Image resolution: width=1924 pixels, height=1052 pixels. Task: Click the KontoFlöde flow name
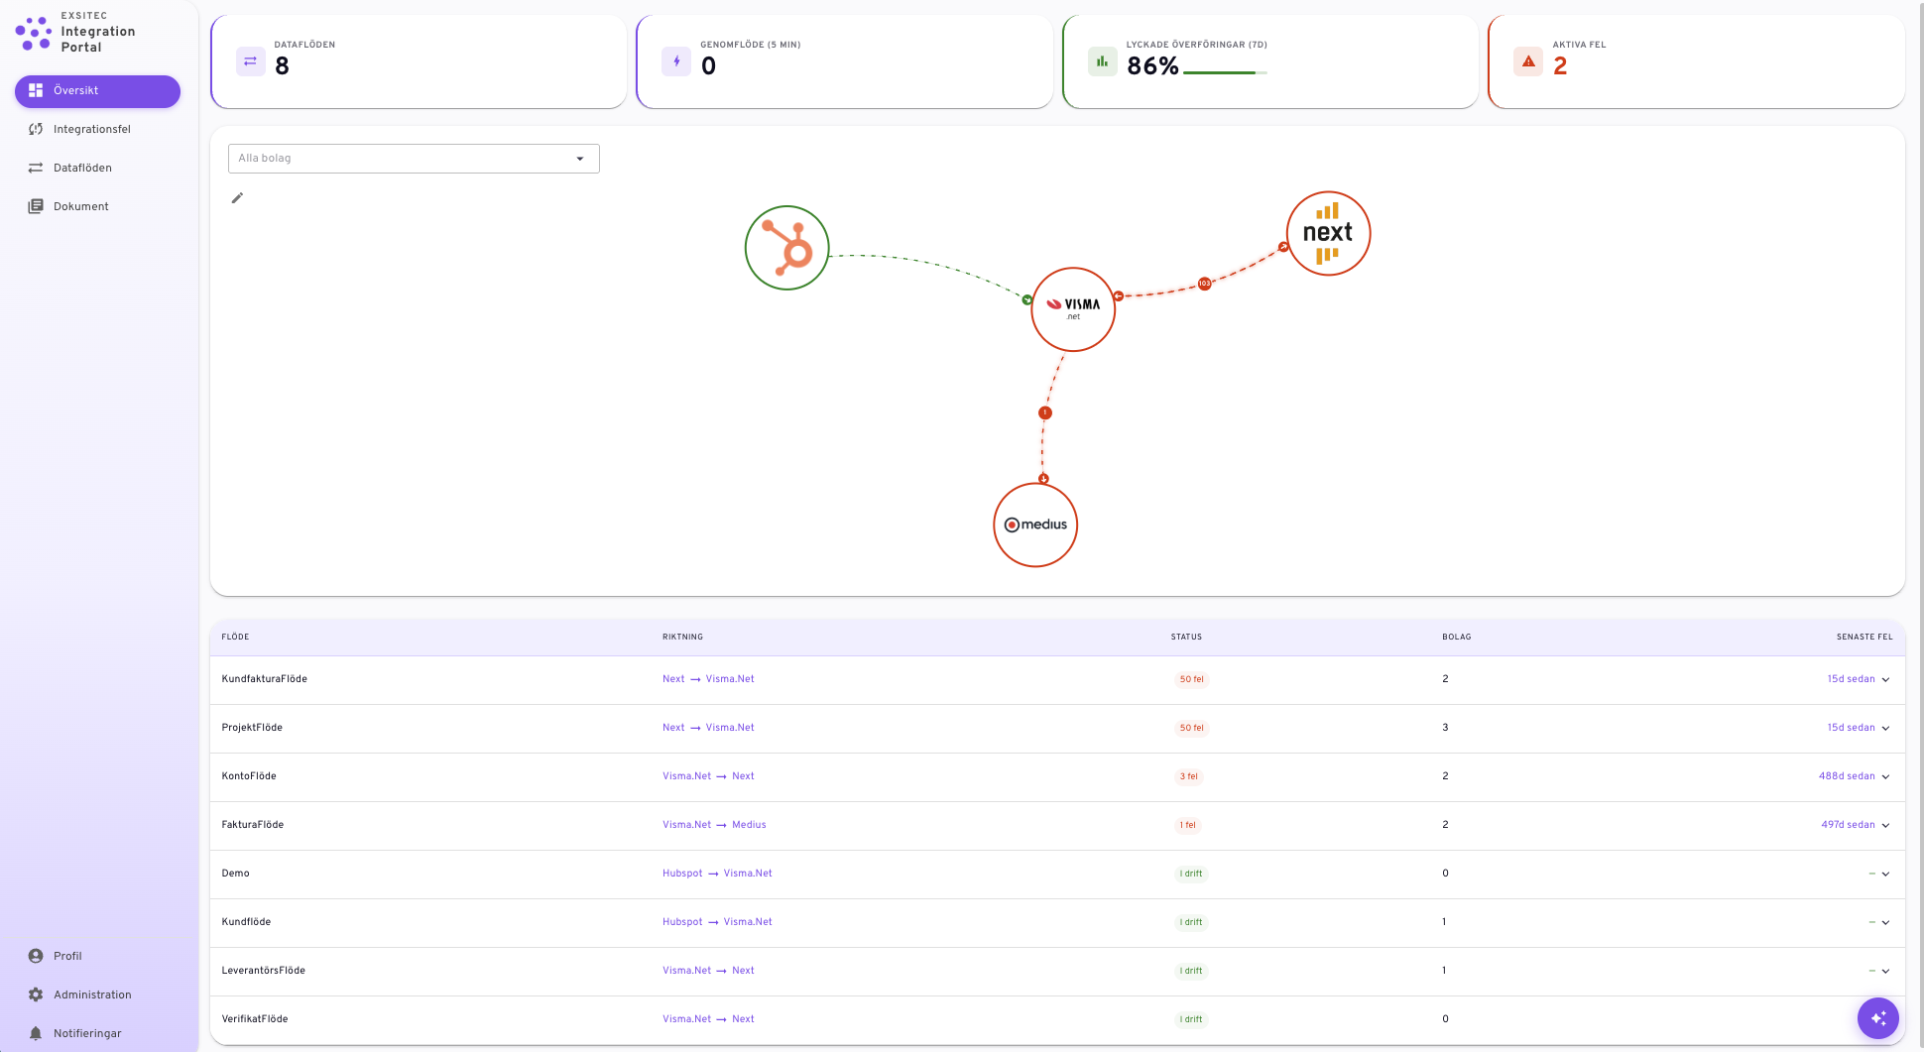pos(249,776)
